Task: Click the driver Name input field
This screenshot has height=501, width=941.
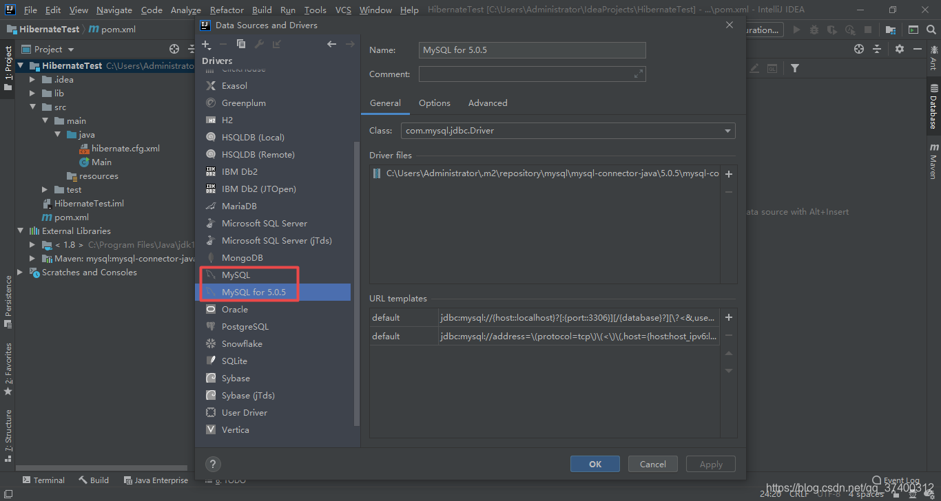Action: tap(532, 50)
